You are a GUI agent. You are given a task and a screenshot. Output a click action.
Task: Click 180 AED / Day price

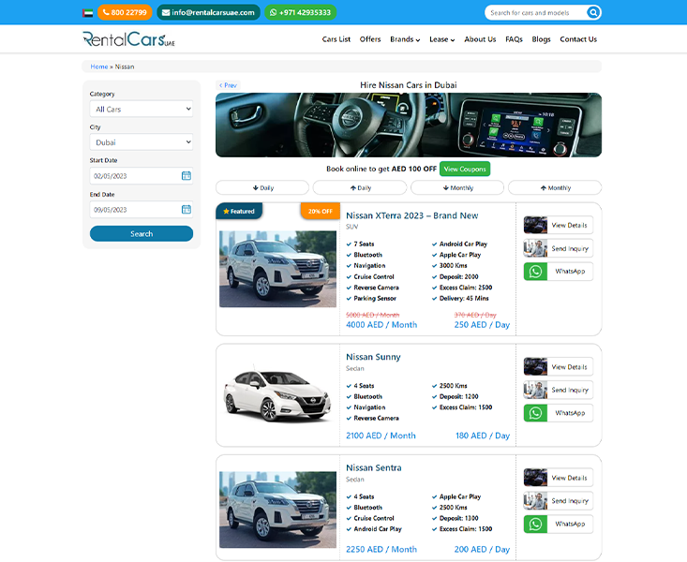click(x=483, y=436)
